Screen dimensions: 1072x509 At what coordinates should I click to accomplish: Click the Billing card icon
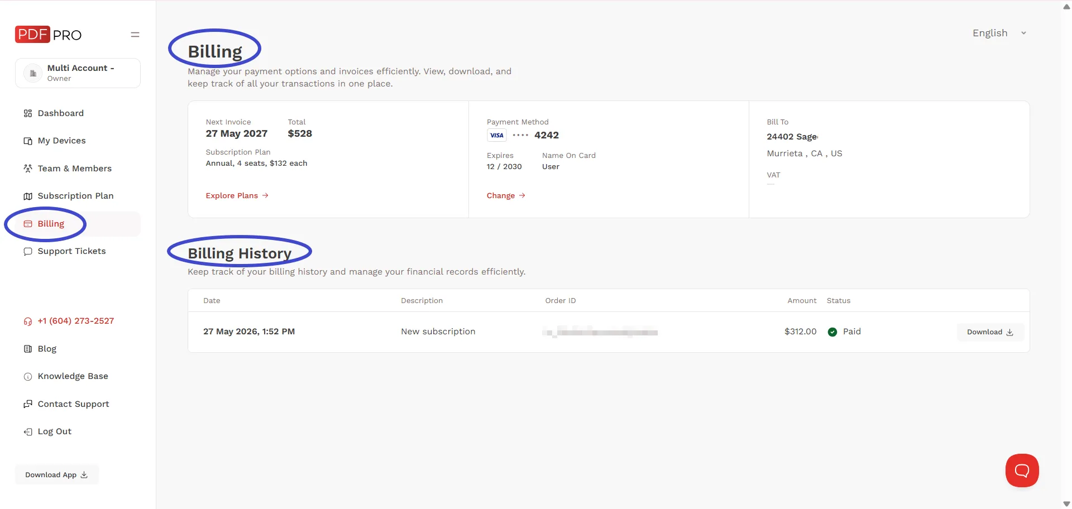point(28,224)
